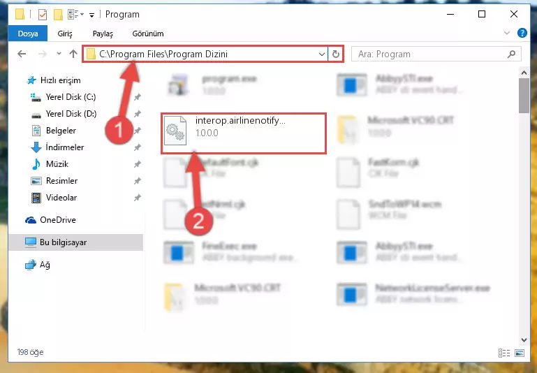The height and width of the screenshot is (373, 537).
Task: Switch to large icons view icon
Action: (x=520, y=353)
